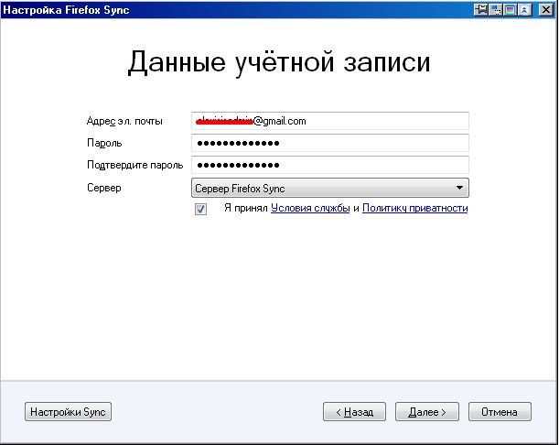Click the title text Настройка Firefox Sync
Image resolution: width=559 pixels, height=445 pixels.
[x=66, y=10]
